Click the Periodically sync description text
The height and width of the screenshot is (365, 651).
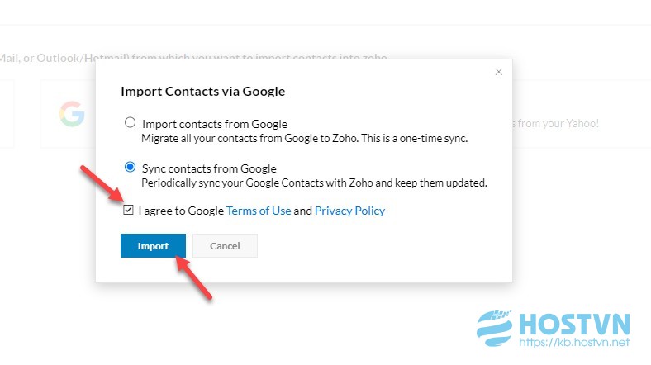pyautogui.click(x=314, y=183)
